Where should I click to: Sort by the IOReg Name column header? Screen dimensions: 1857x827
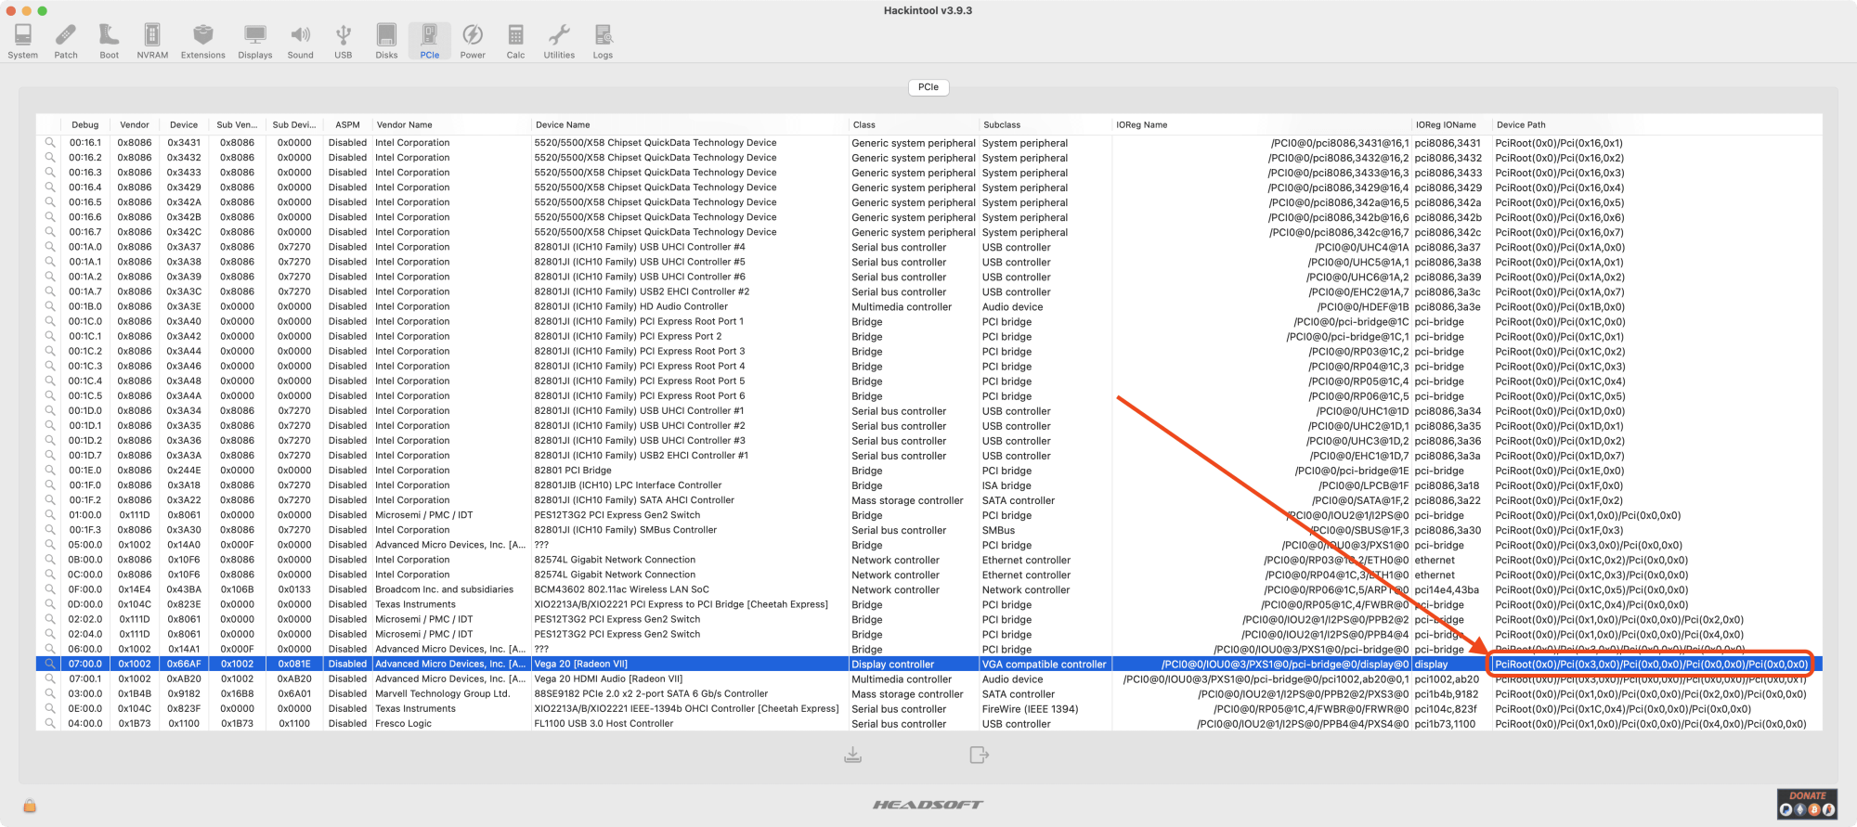(1261, 124)
